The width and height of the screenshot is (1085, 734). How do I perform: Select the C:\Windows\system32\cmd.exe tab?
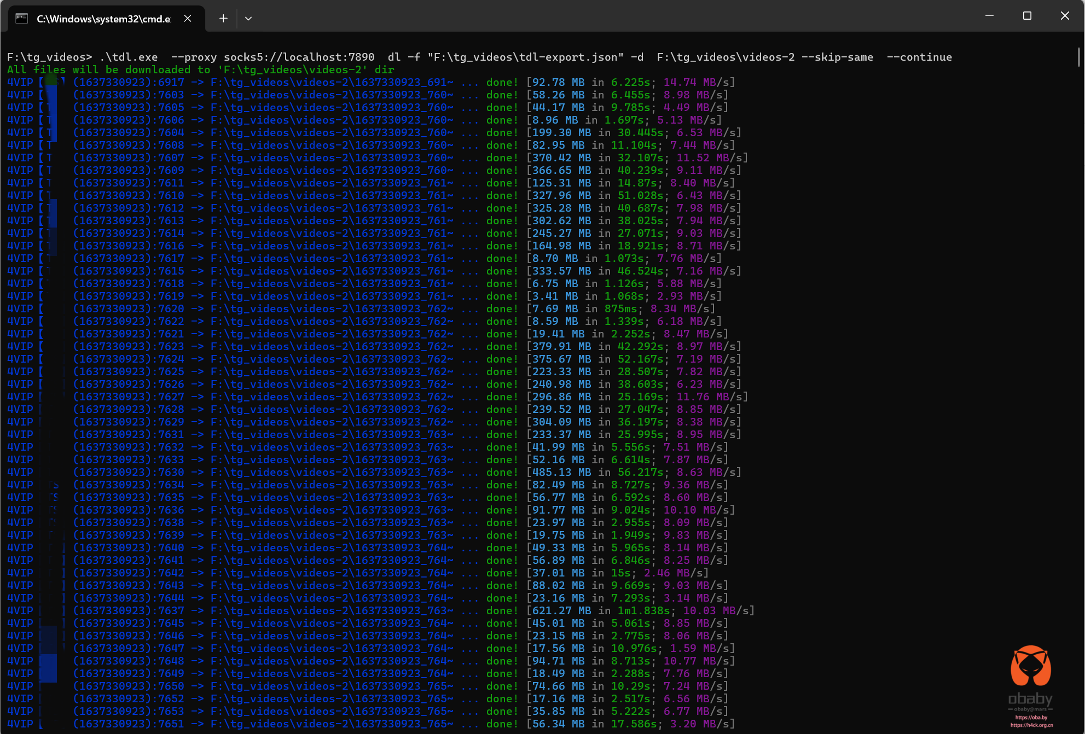(104, 19)
